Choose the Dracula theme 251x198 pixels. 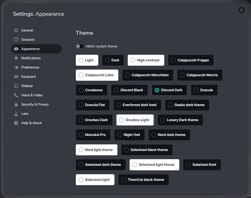coord(204,90)
